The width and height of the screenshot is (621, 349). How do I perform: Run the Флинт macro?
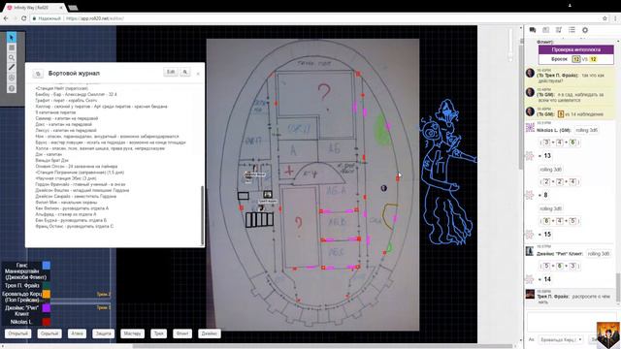(x=182, y=333)
